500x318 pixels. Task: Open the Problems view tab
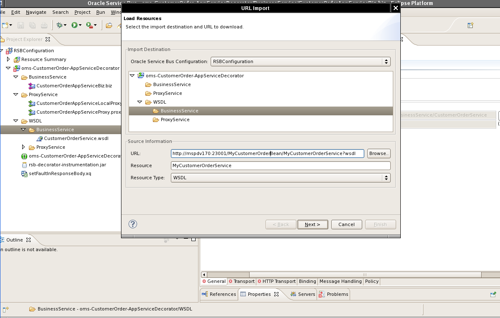[333, 294]
